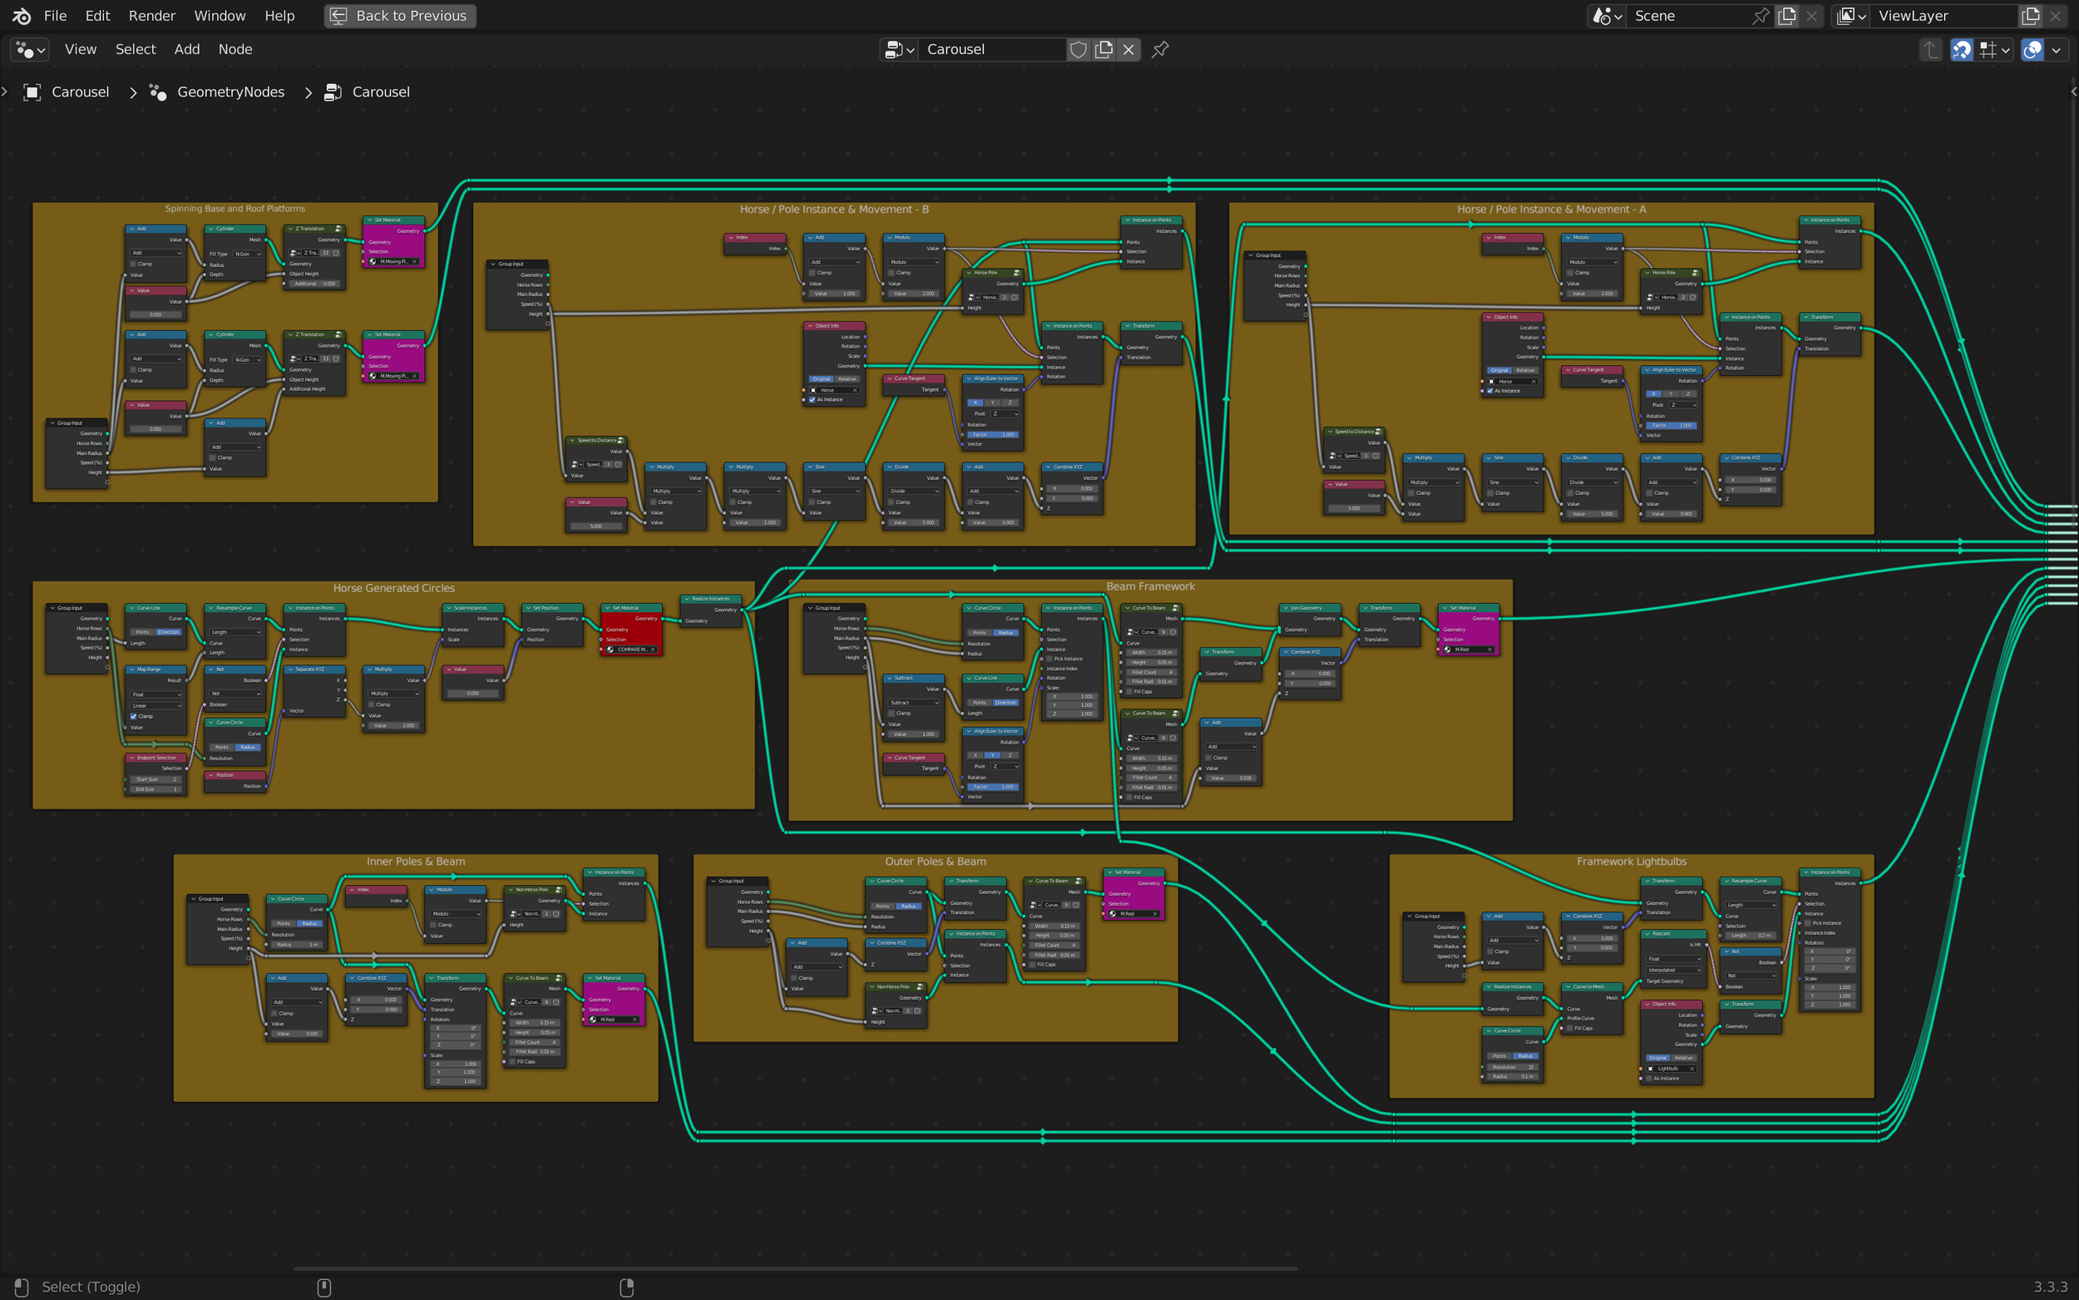Click the go to parent node tree arrow

(1930, 49)
